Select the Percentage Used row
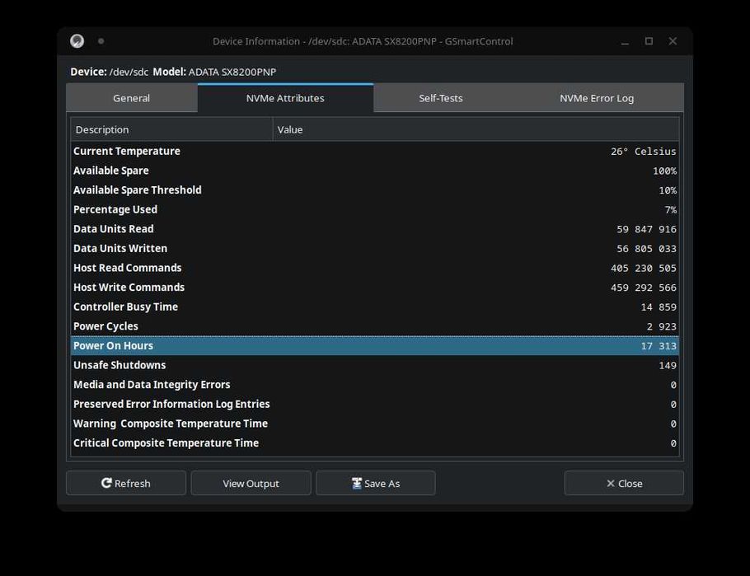The height and width of the screenshot is (576, 750). [374, 209]
